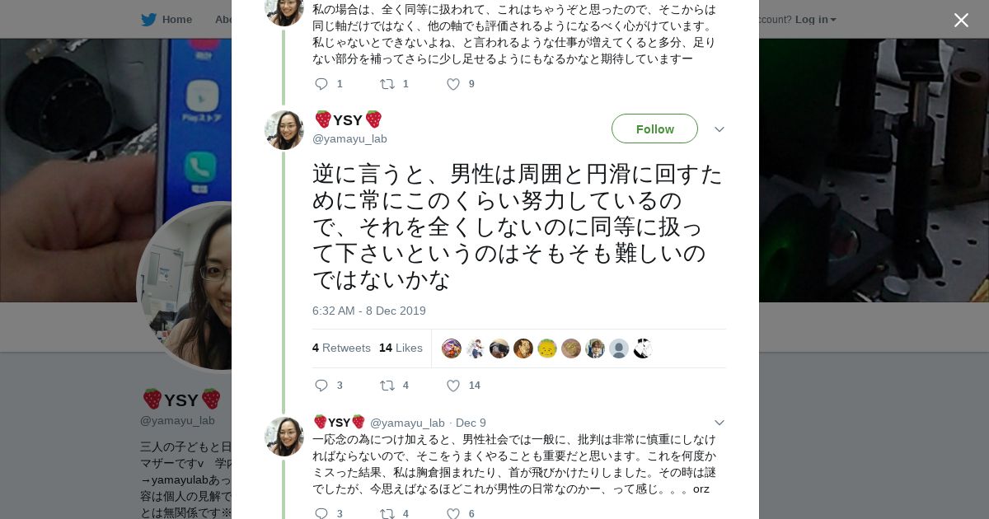Reply to the Dec 9 tweet

pyautogui.click(x=321, y=513)
